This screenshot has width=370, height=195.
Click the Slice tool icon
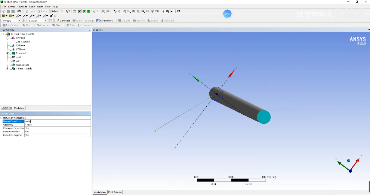56,25
